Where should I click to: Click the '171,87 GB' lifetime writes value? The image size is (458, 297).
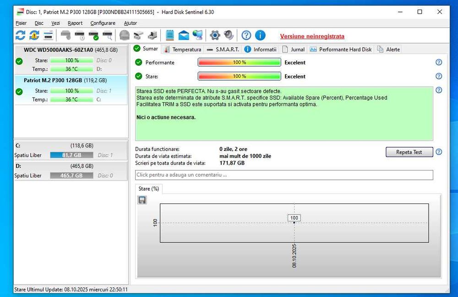coord(232,163)
